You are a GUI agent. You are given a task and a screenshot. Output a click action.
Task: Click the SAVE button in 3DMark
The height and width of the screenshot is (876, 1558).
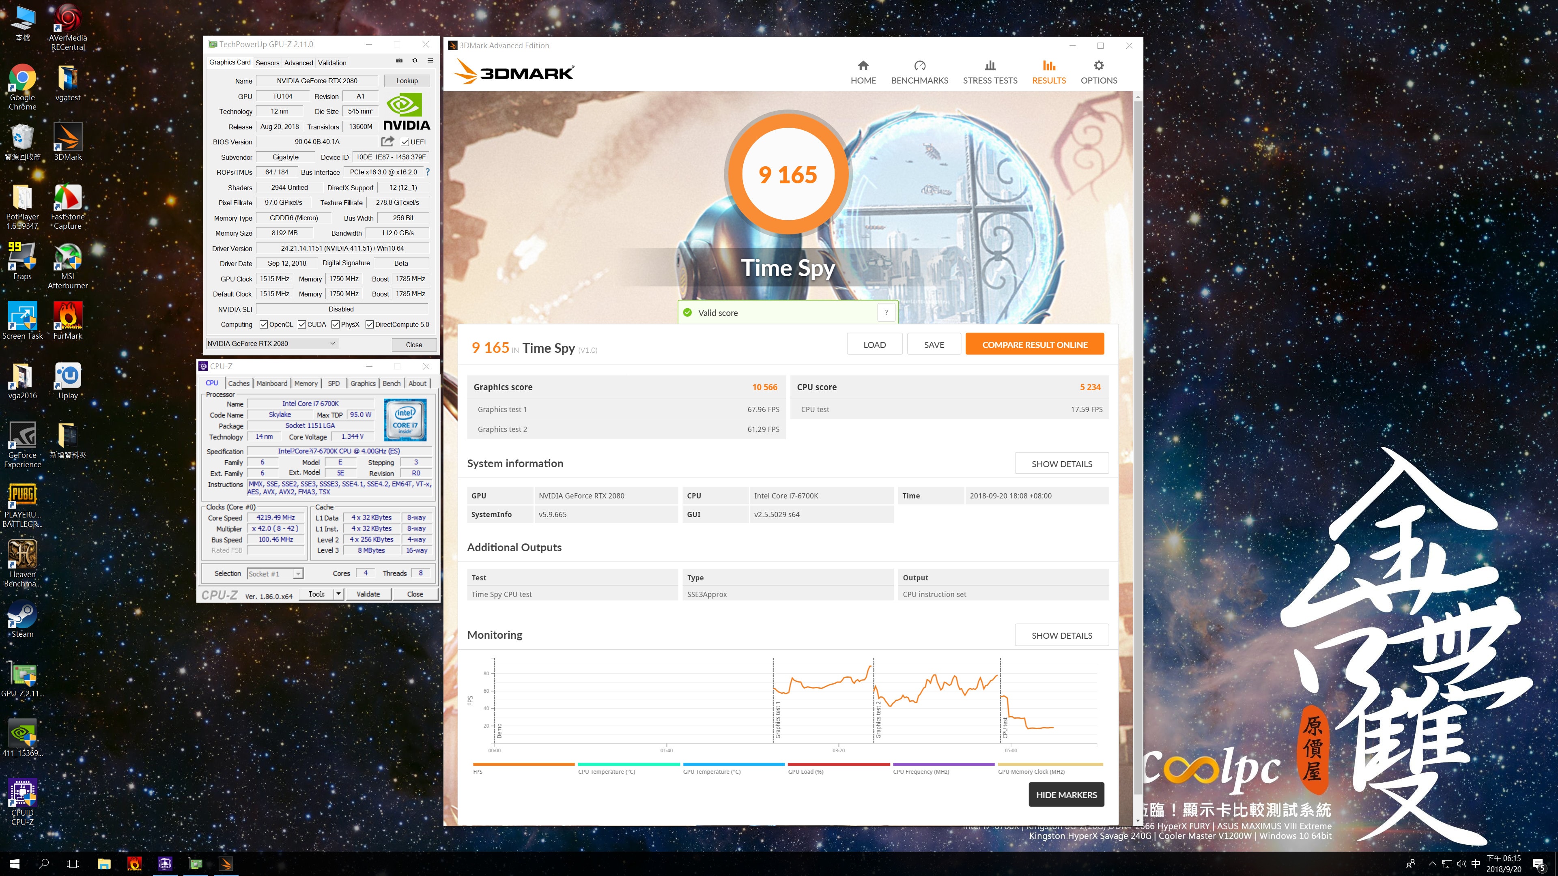(x=933, y=344)
